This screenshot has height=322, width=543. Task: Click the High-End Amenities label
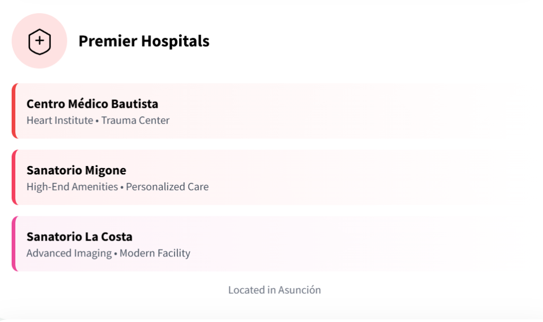[x=72, y=187]
